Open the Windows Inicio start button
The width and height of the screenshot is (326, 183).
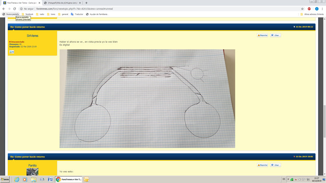pyautogui.click(x=5, y=179)
